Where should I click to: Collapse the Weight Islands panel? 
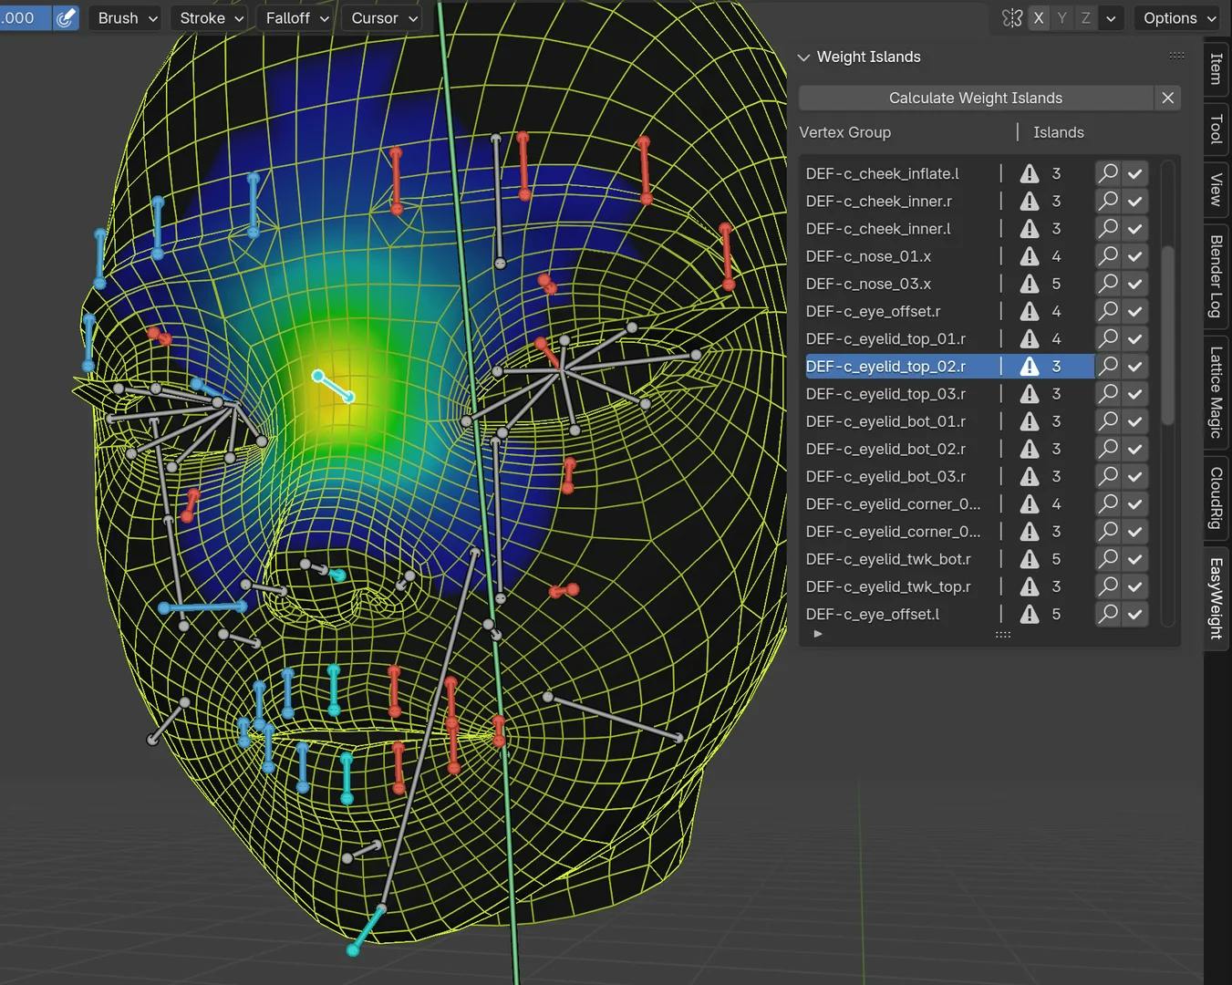pos(803,57)
